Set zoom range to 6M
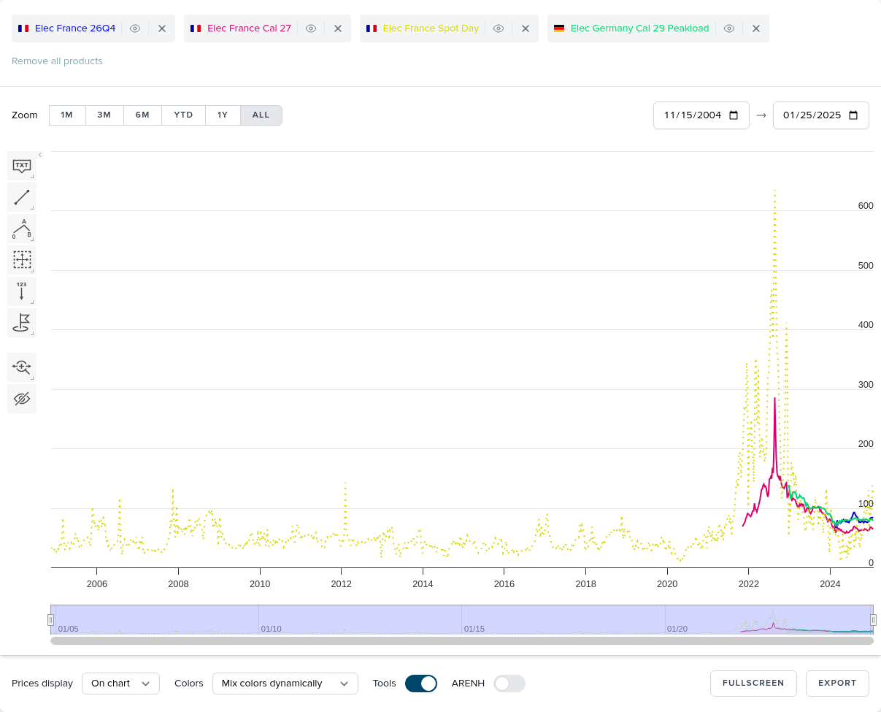Screen dimensions: 881x712 point(142,115)
